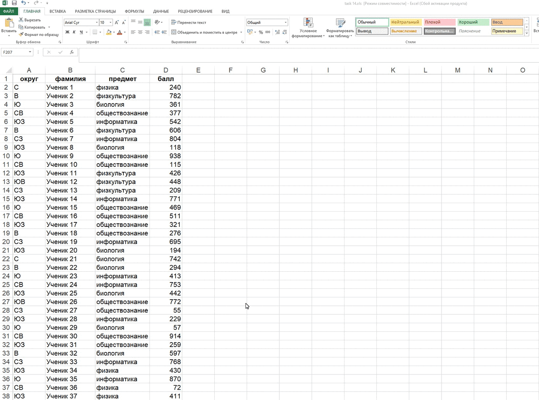Open Условное форматирование menu
539x400 pixels.
(x=308, y=28)
